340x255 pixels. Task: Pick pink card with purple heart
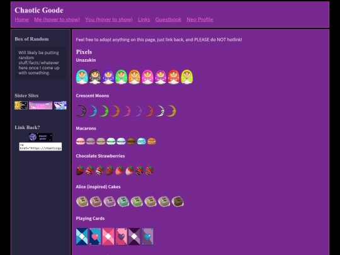coord(122,237)
